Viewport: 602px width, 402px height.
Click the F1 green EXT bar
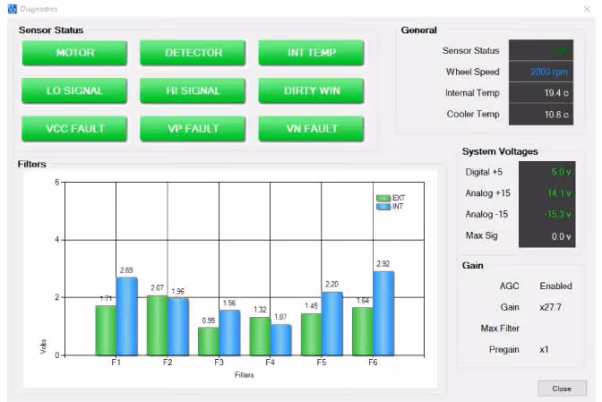coord(106,330)
